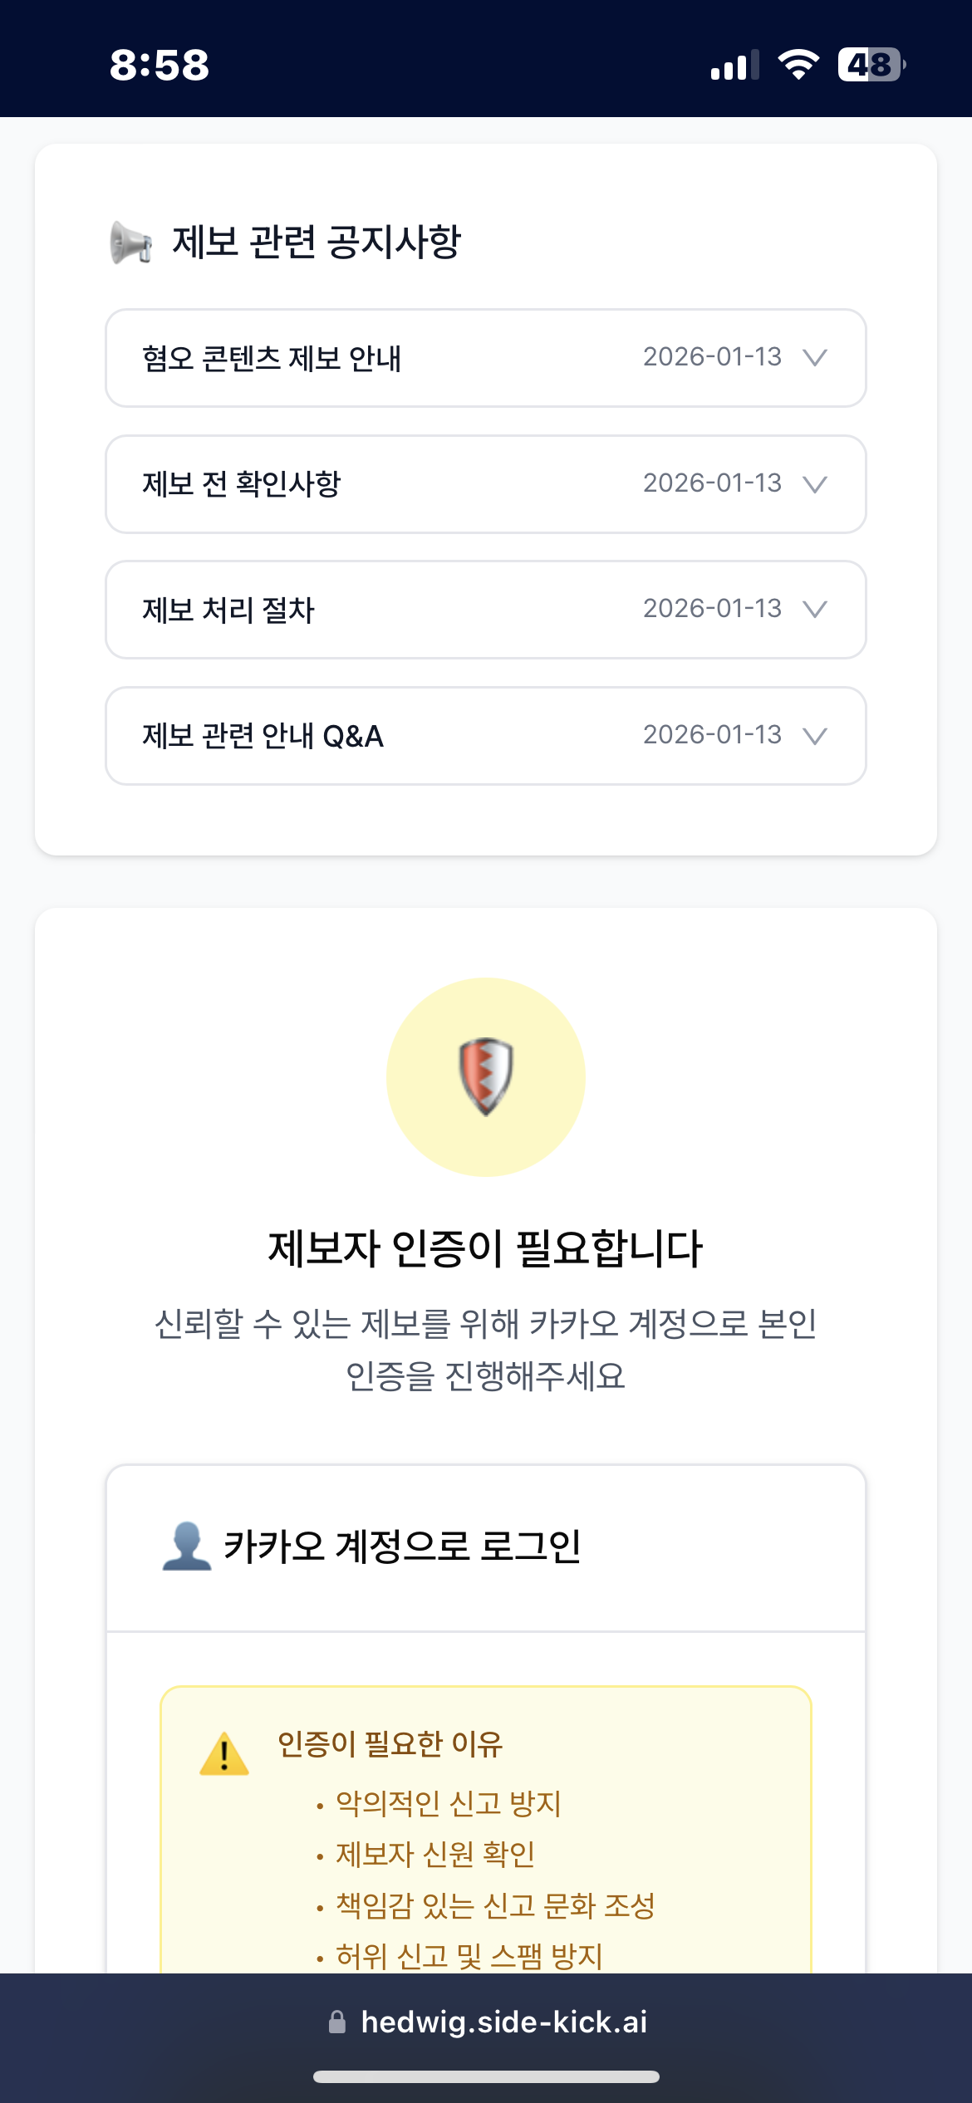Tap the home indicator bar
This screenshot has height=2103, width=972.
486,2076
